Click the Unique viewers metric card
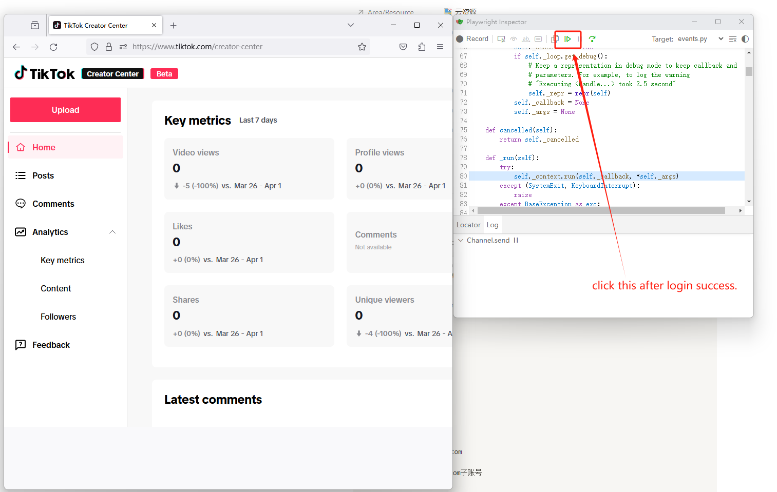Screen dimensions: 777x492 click(x=400, y=316)
